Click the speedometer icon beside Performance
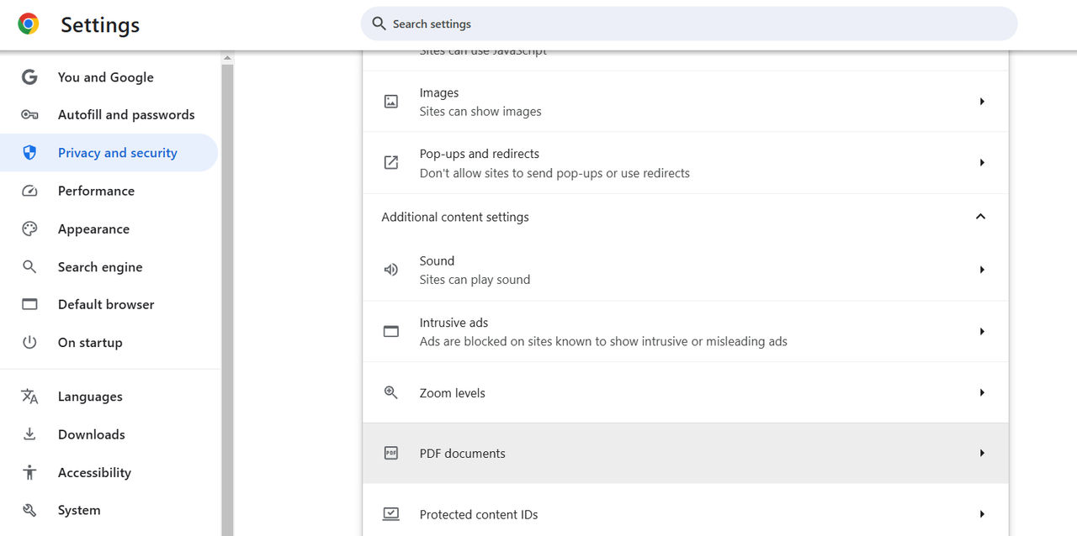1077x536 pixels. [x=29, y=191]
